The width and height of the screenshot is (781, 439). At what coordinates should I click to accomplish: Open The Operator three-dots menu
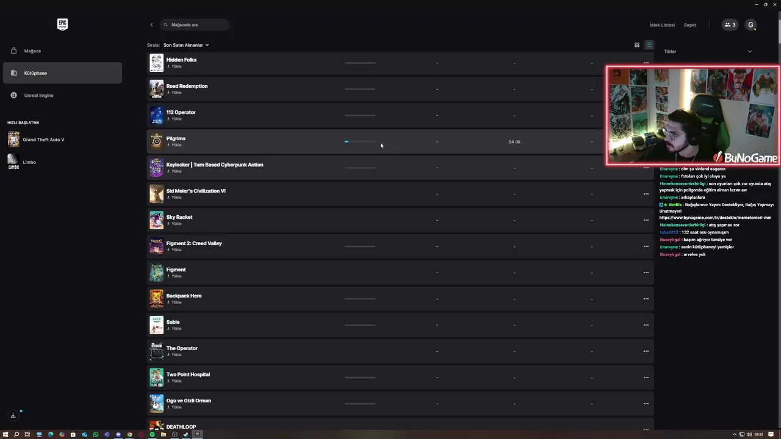646,351
